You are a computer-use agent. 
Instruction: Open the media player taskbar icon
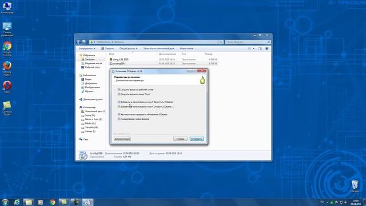(41, 202)
